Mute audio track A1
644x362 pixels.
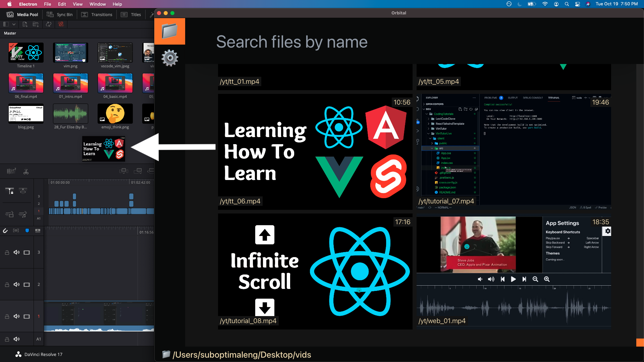tap(16, 339)
